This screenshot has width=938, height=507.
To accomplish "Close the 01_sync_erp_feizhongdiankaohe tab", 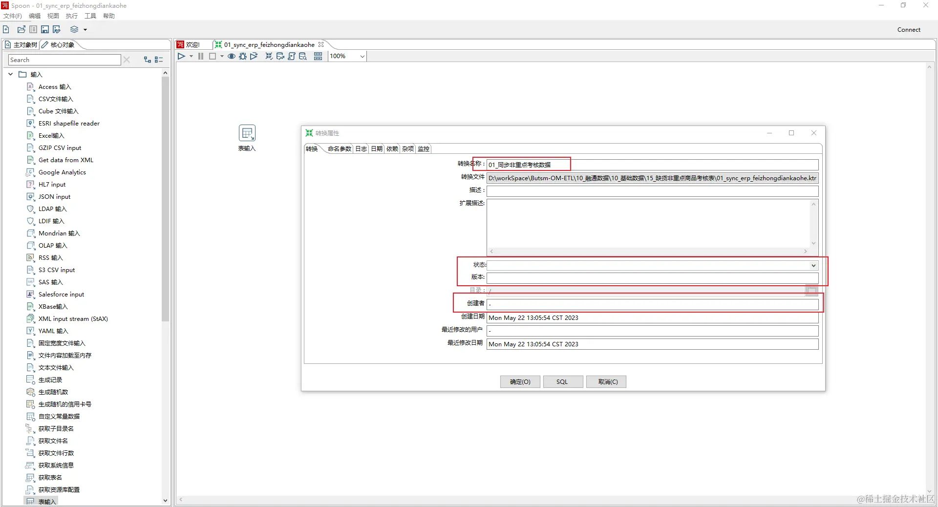I will 321,44.
